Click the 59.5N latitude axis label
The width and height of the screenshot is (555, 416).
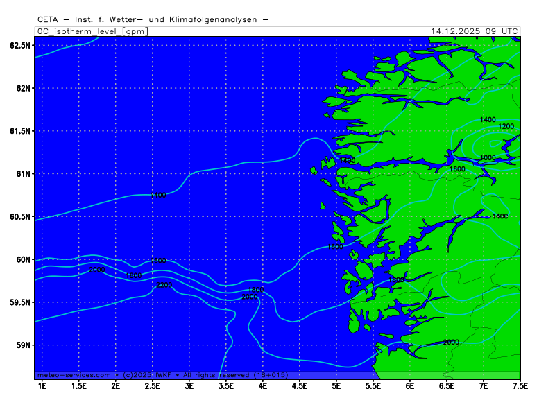pos(20,302)
